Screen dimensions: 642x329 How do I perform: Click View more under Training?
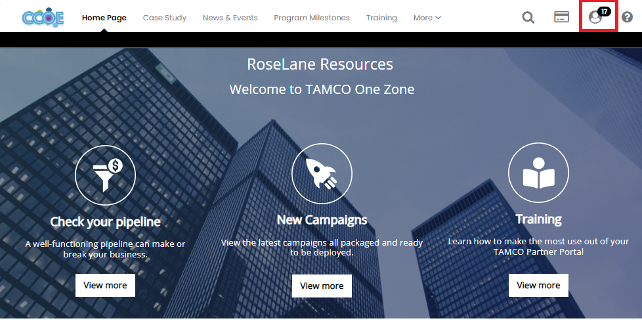click(x=538, y=286)
